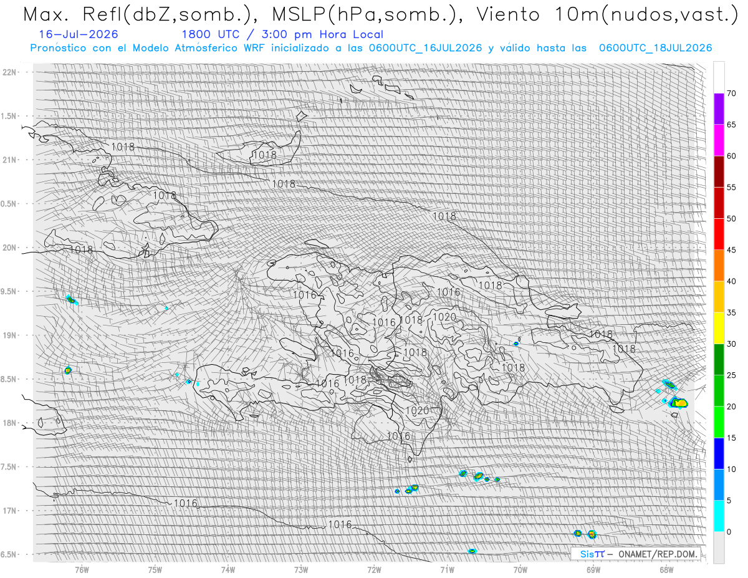The height and width of the screenshot is (578, 748).
Task: Click the longitude axis label '71W'
Action: click(x=447, y=569)
